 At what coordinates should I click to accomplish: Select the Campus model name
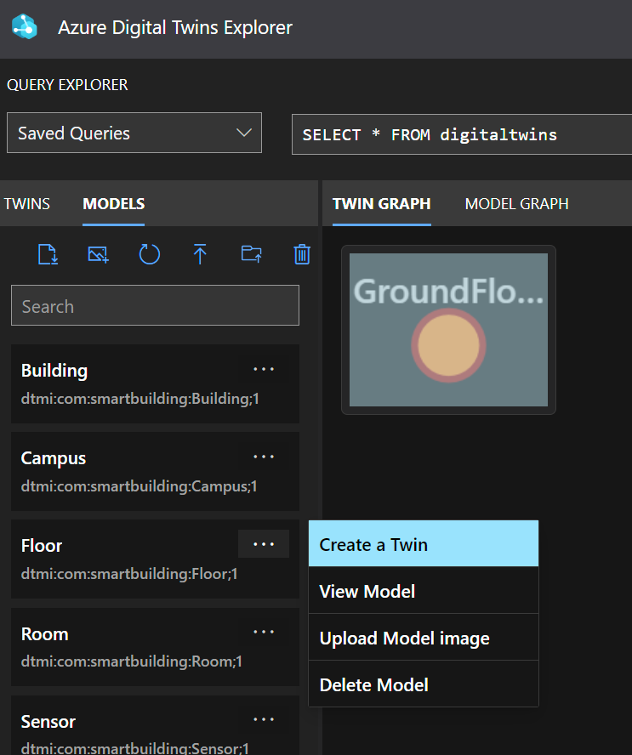[x=54, y=458]
